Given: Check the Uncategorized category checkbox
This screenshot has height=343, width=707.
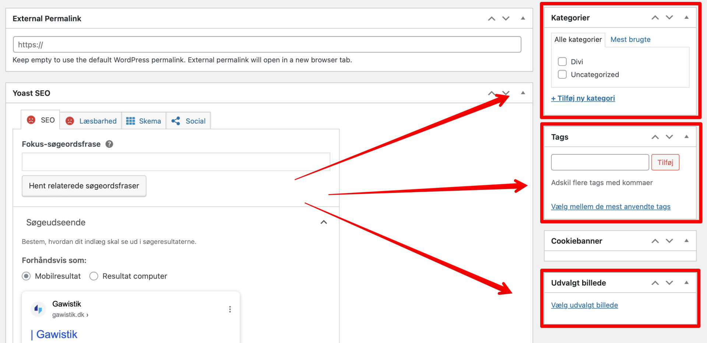Looking at the screenshot, I should click(x=562, y=75).
